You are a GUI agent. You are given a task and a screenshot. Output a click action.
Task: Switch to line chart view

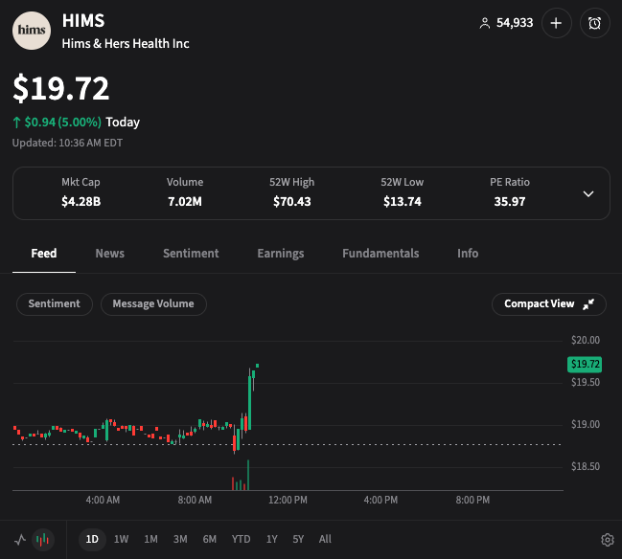20,539
